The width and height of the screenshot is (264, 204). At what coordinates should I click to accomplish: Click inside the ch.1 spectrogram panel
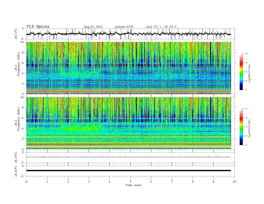(129, 68)
